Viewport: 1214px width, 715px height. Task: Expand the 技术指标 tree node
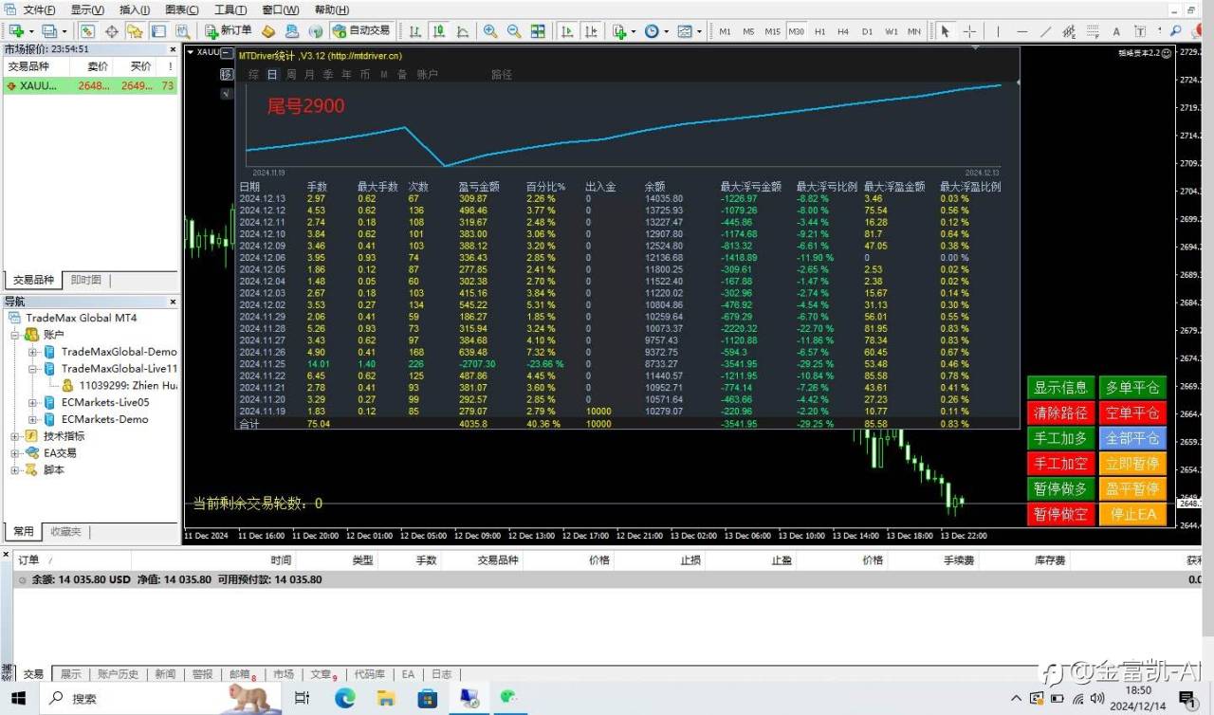coord(16,436)
